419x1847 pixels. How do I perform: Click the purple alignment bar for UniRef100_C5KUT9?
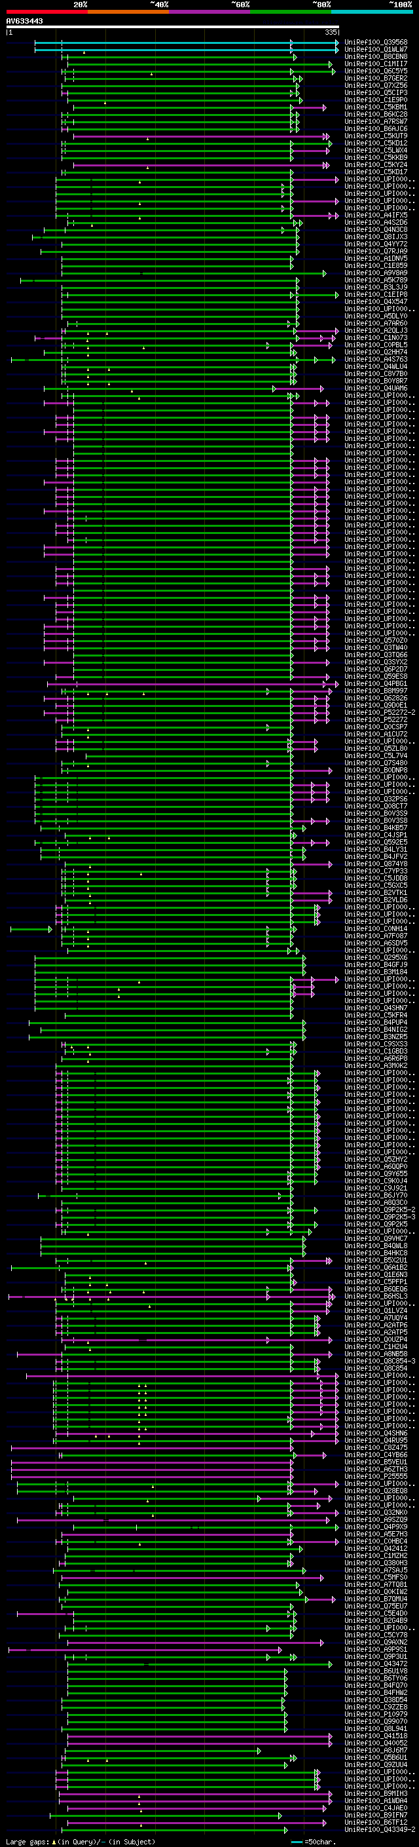(200, 136)
